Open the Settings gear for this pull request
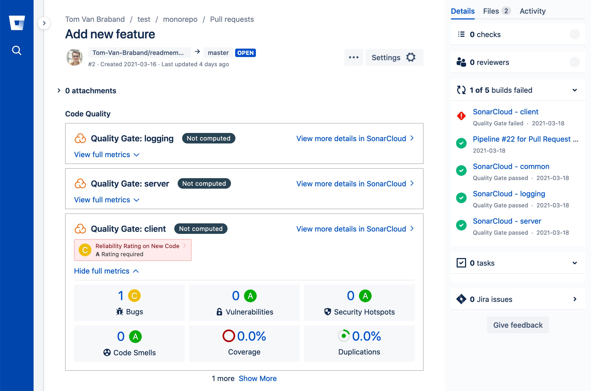Image resolution: width=591 pixels, height=391 pixels. (411, 57)
